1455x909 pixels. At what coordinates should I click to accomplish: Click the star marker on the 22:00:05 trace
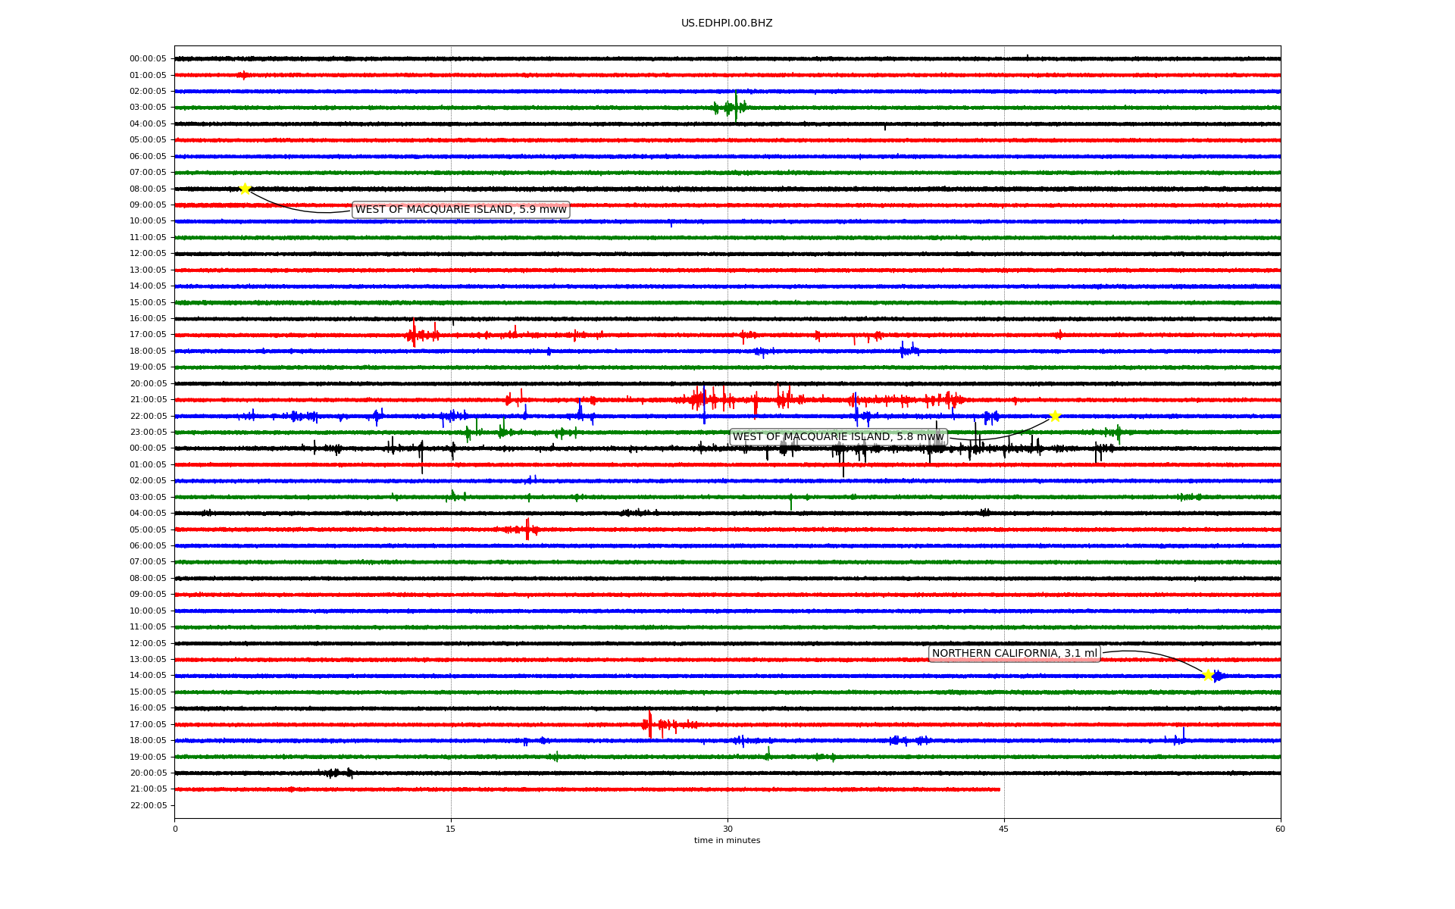tap(1055, 416)
